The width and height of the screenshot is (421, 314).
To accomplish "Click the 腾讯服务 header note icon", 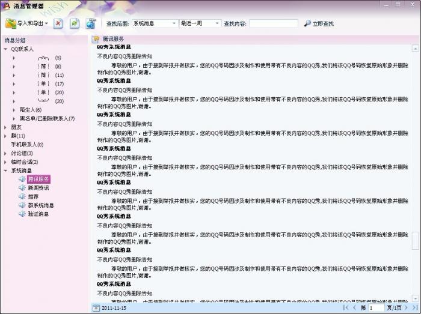I will click(95, 40).
